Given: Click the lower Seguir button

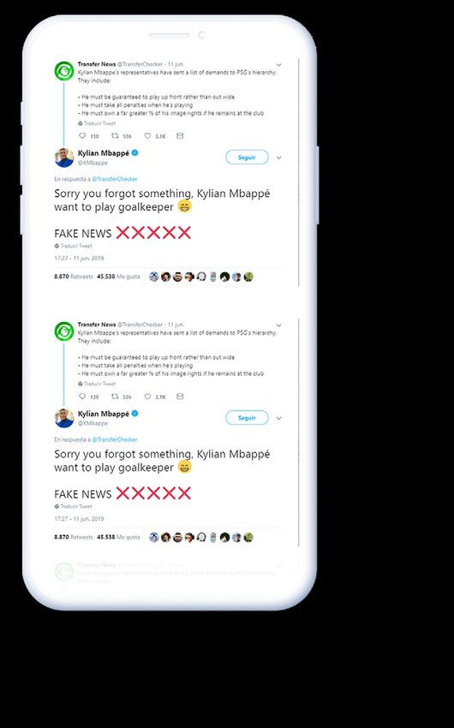Looking at the screenshot, I should 247,418.
